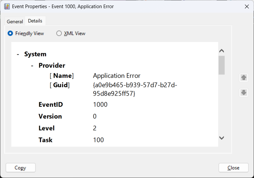Collapse the Provider node
254x178 pixels.
point(32,66)
